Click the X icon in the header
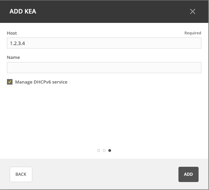Image resolution: width=209 pixels, height=190 pixels. point(193,11)
